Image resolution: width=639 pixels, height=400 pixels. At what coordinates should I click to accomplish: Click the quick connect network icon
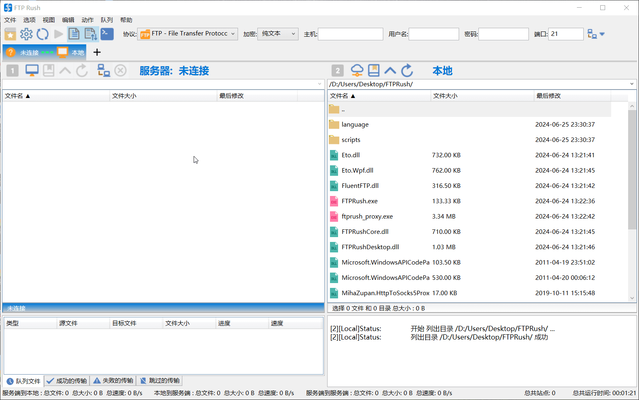(592, 34)
